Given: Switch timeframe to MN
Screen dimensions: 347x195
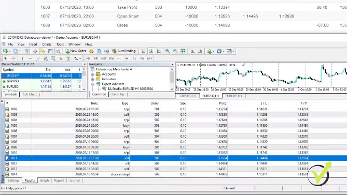Looking at the screenshot, I should pos(149,58).
